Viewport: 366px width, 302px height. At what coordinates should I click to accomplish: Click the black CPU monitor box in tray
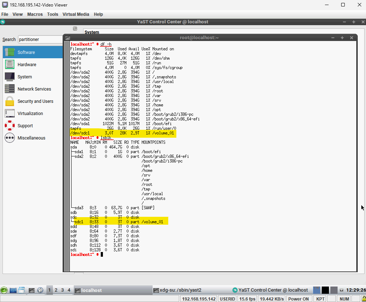pyautogui.click(x=325, y=290)
